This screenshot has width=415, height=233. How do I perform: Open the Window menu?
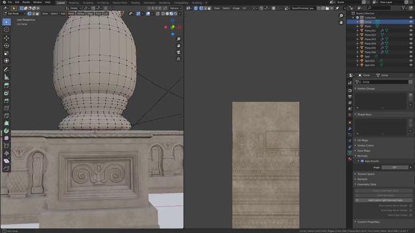click(x=38, y=2)
